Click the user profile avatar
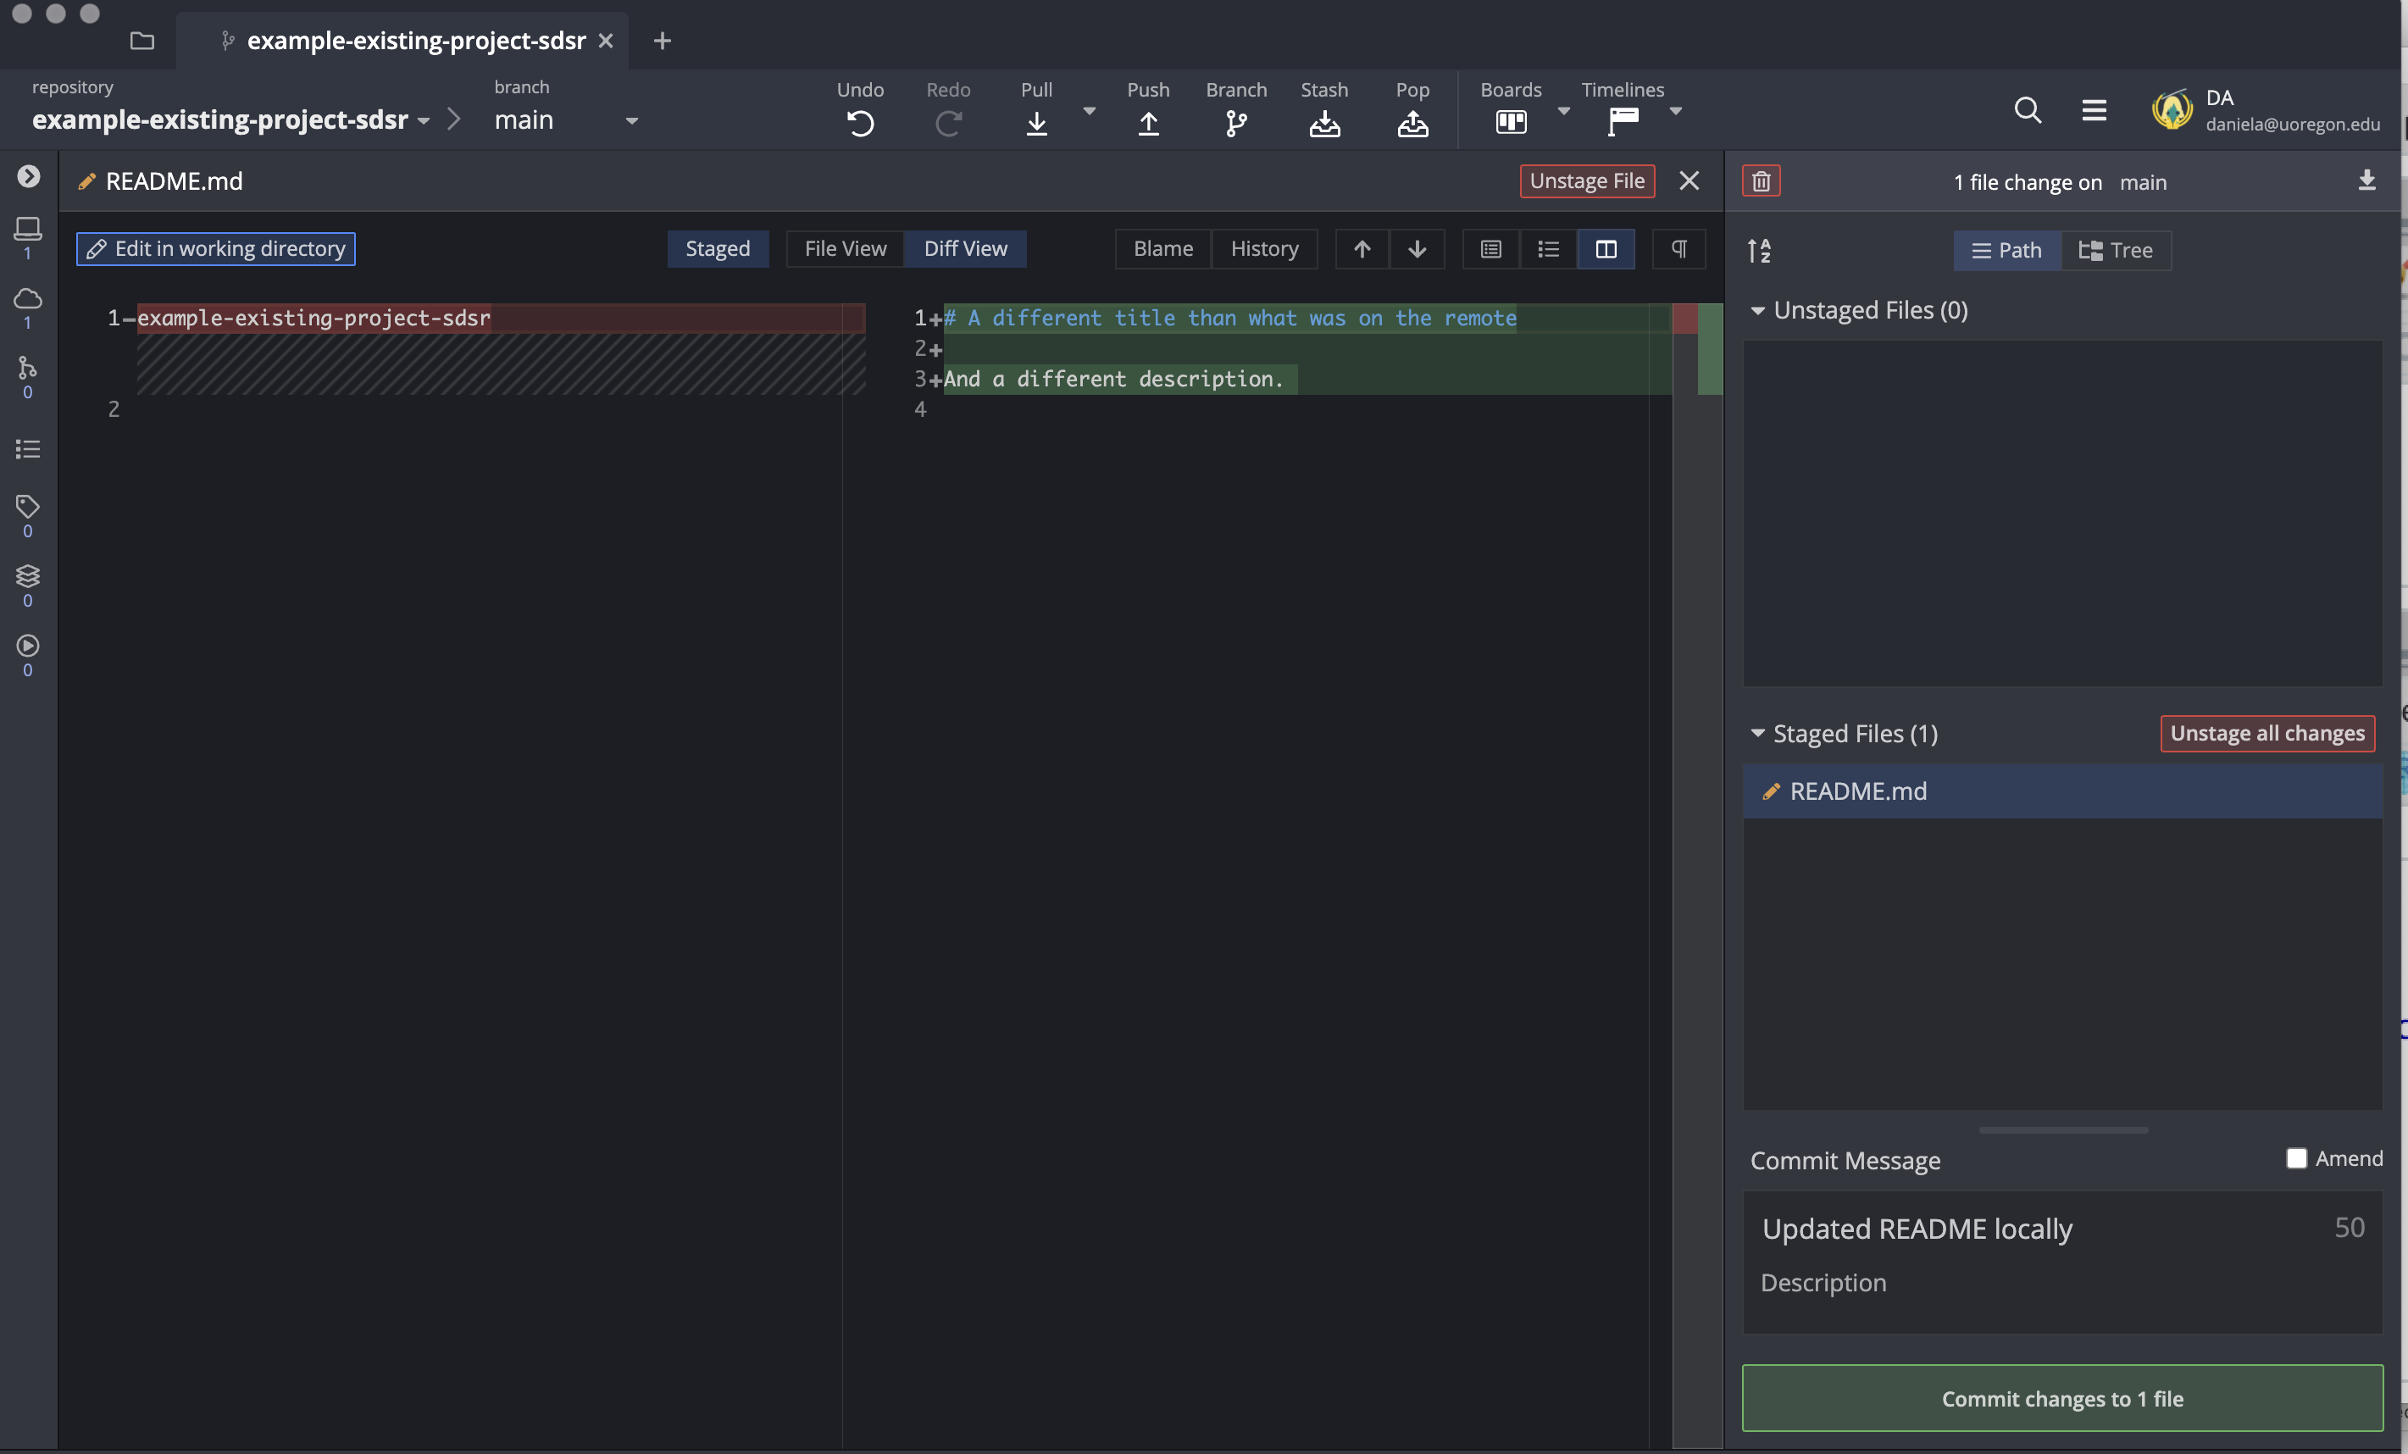Screen dimensions: 2408x1454 click(2172, 109)
